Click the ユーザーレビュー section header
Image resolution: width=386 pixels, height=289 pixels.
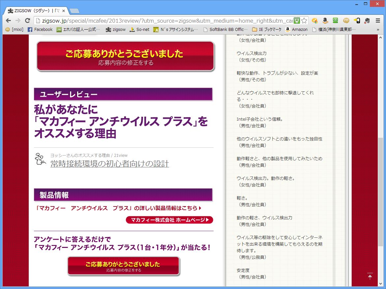coord(123,94)
